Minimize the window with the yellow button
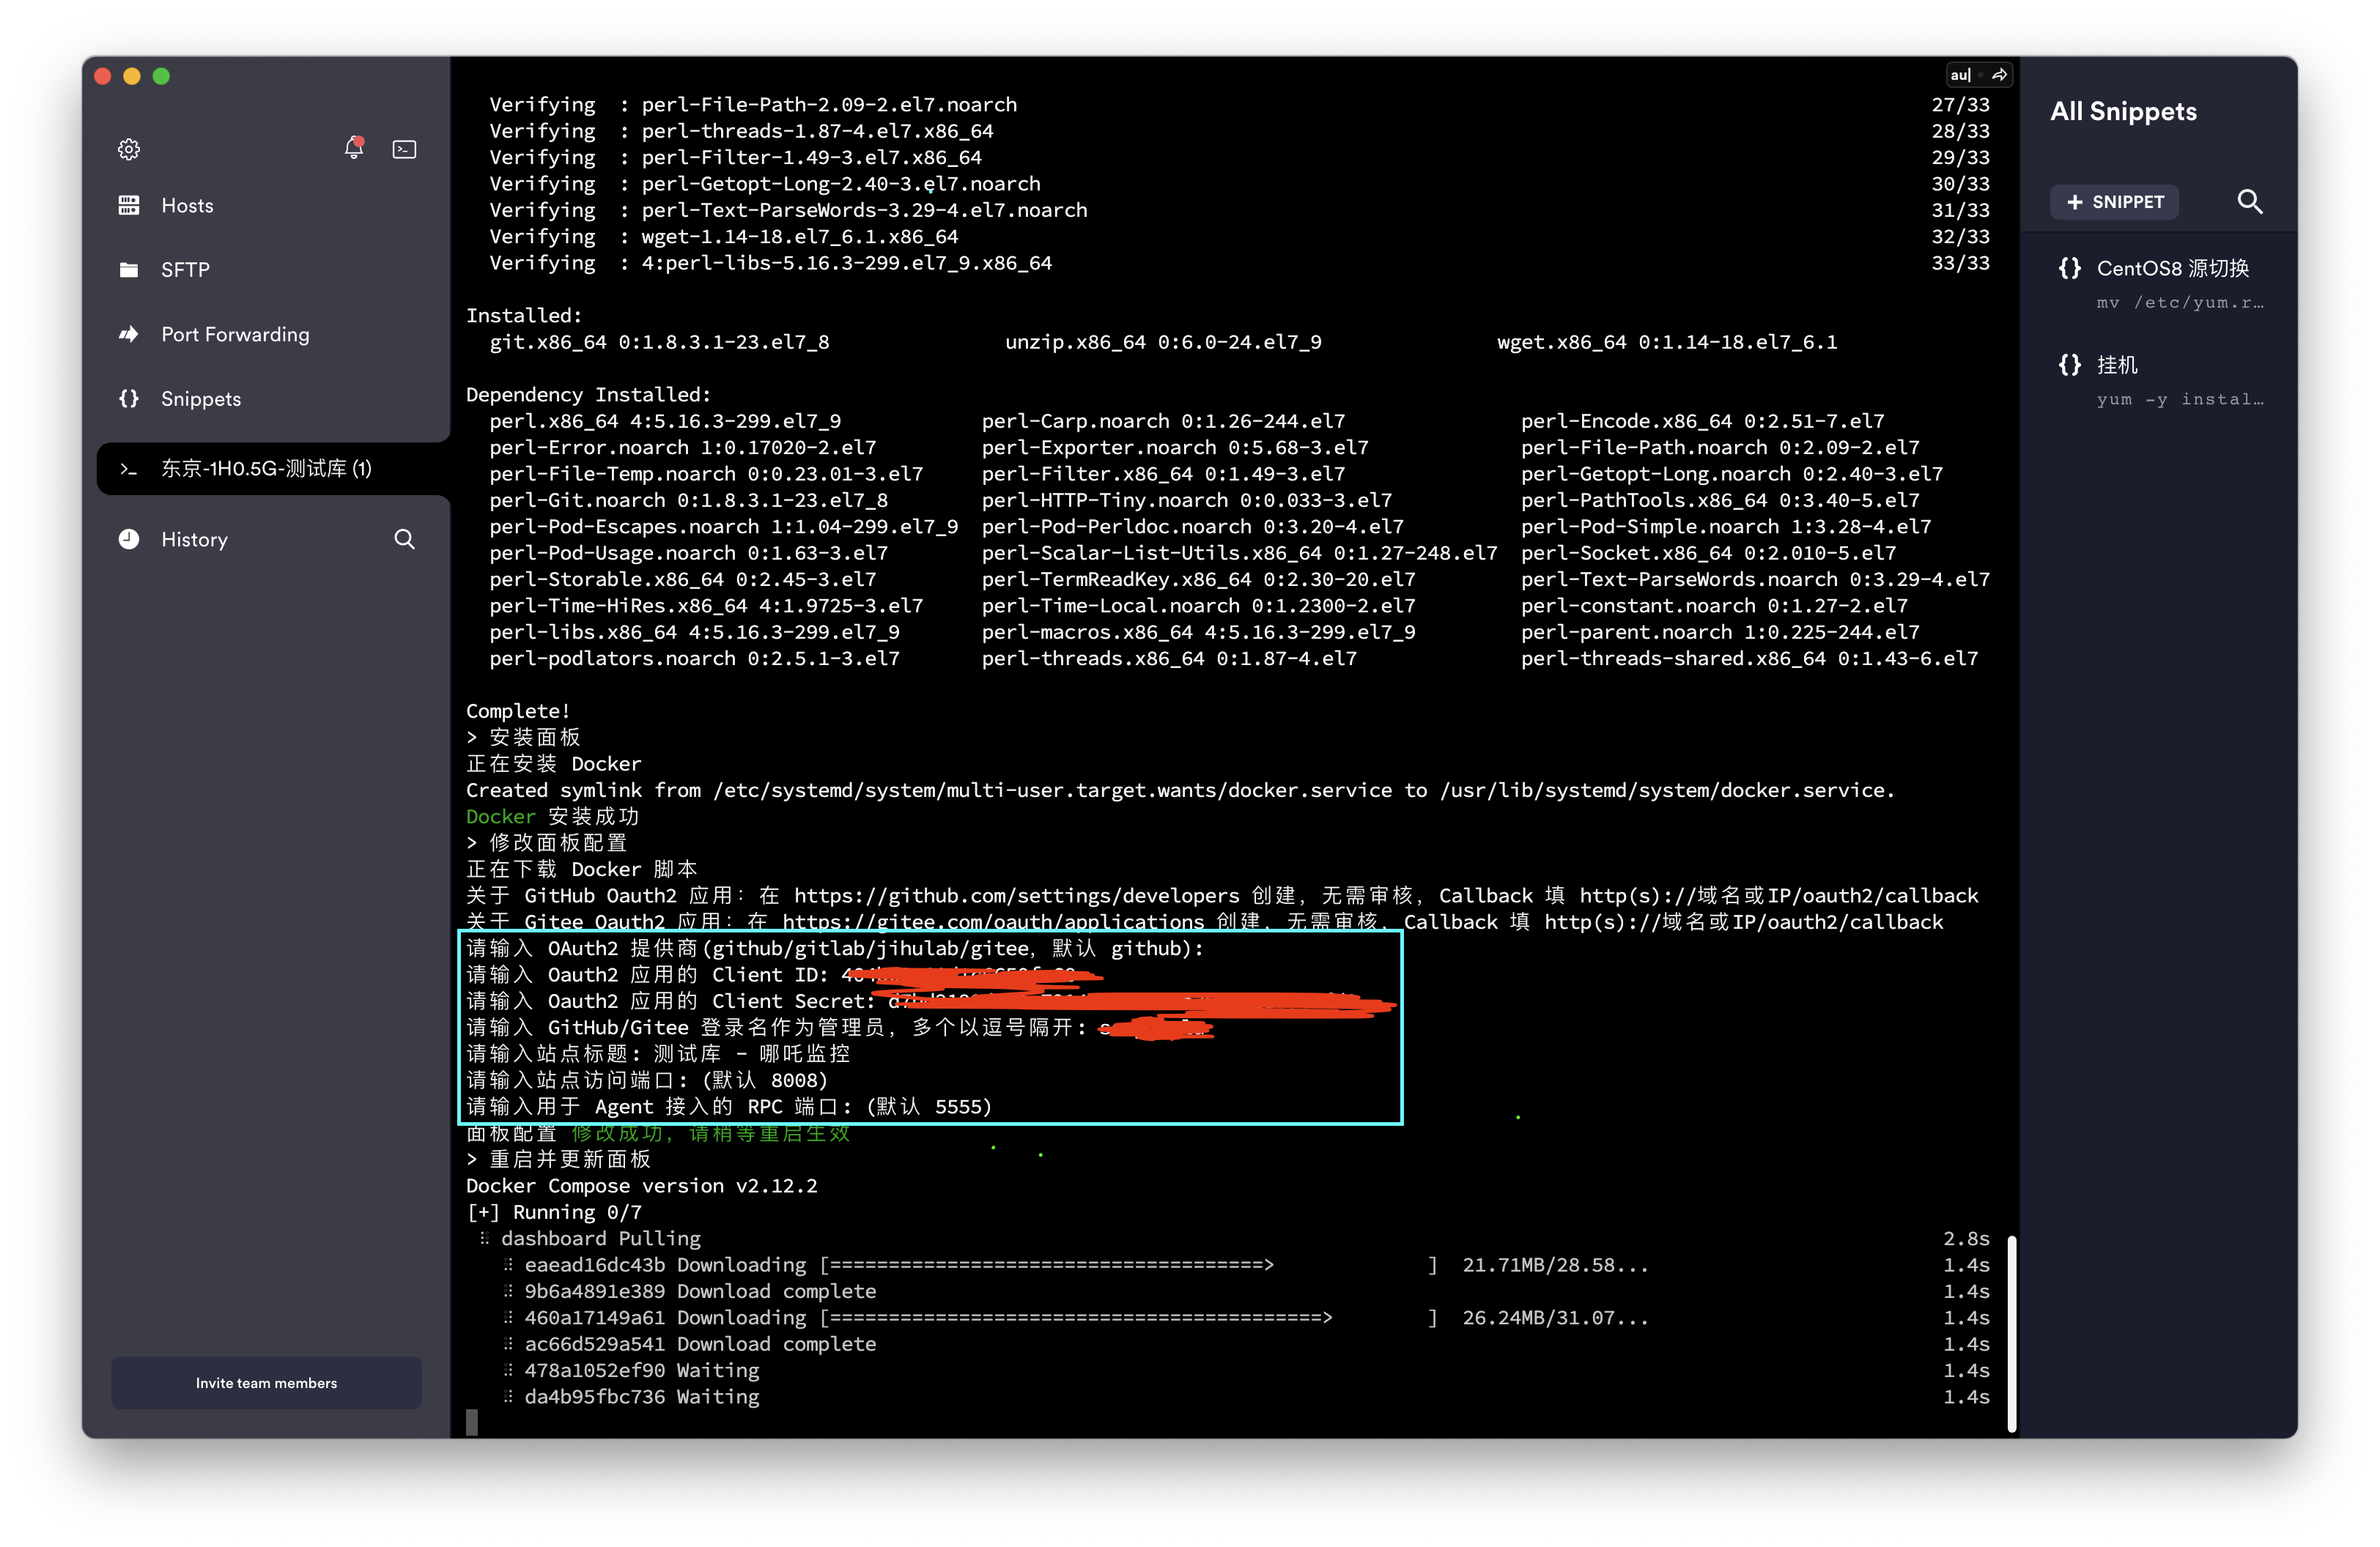The height and width of the screenshot is (1547, 2380). click(x=132, y=76)
